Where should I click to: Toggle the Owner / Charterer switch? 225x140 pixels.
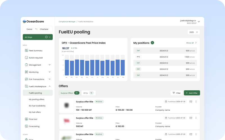(x=36, y=29)
